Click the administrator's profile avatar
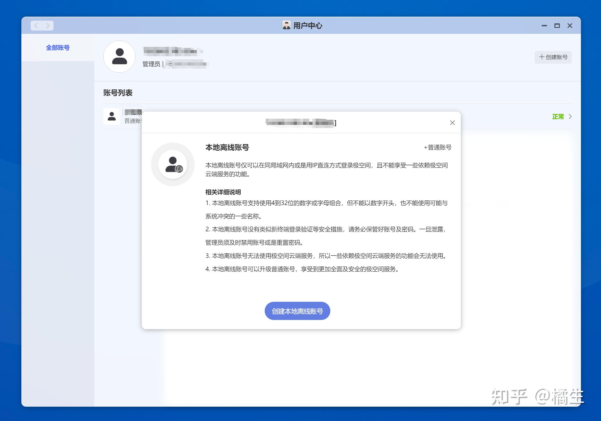This screenshot has width=601, height=421. [x=119, y=56]
